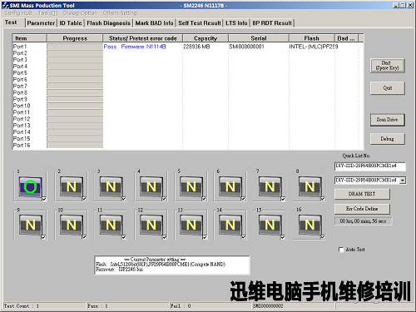Viewport: 416px width, 312px height.
Task: Click port 12 status icon N
Action: tap(151, 225)
